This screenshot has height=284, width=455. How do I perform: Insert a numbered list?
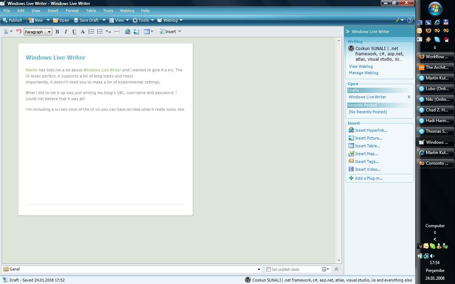click(x=91, y=32)
